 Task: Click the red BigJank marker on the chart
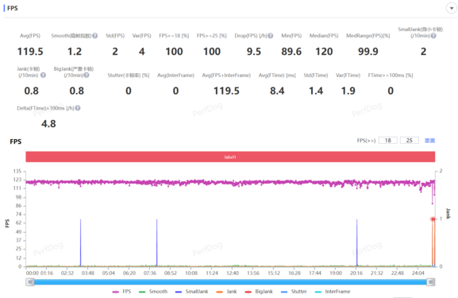click(433, 219)
